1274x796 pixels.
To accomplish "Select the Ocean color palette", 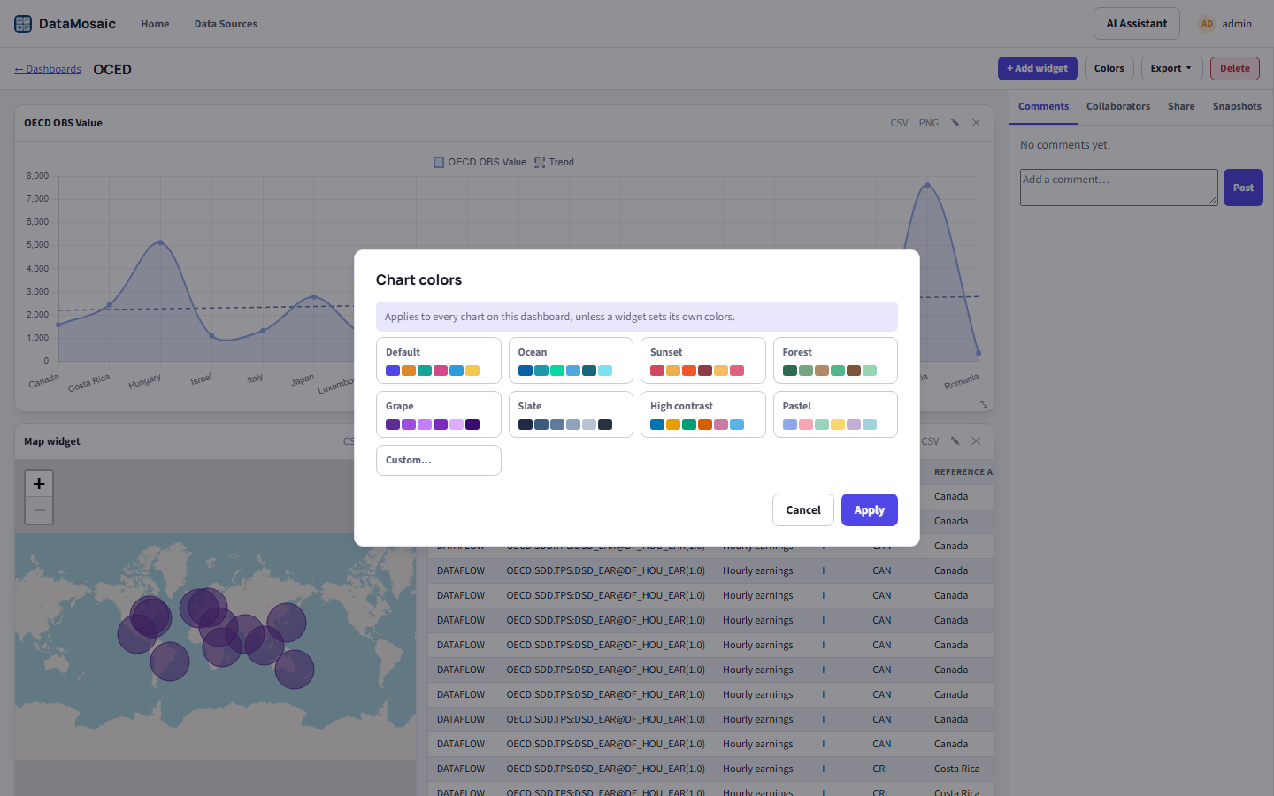I will point(571,361).
